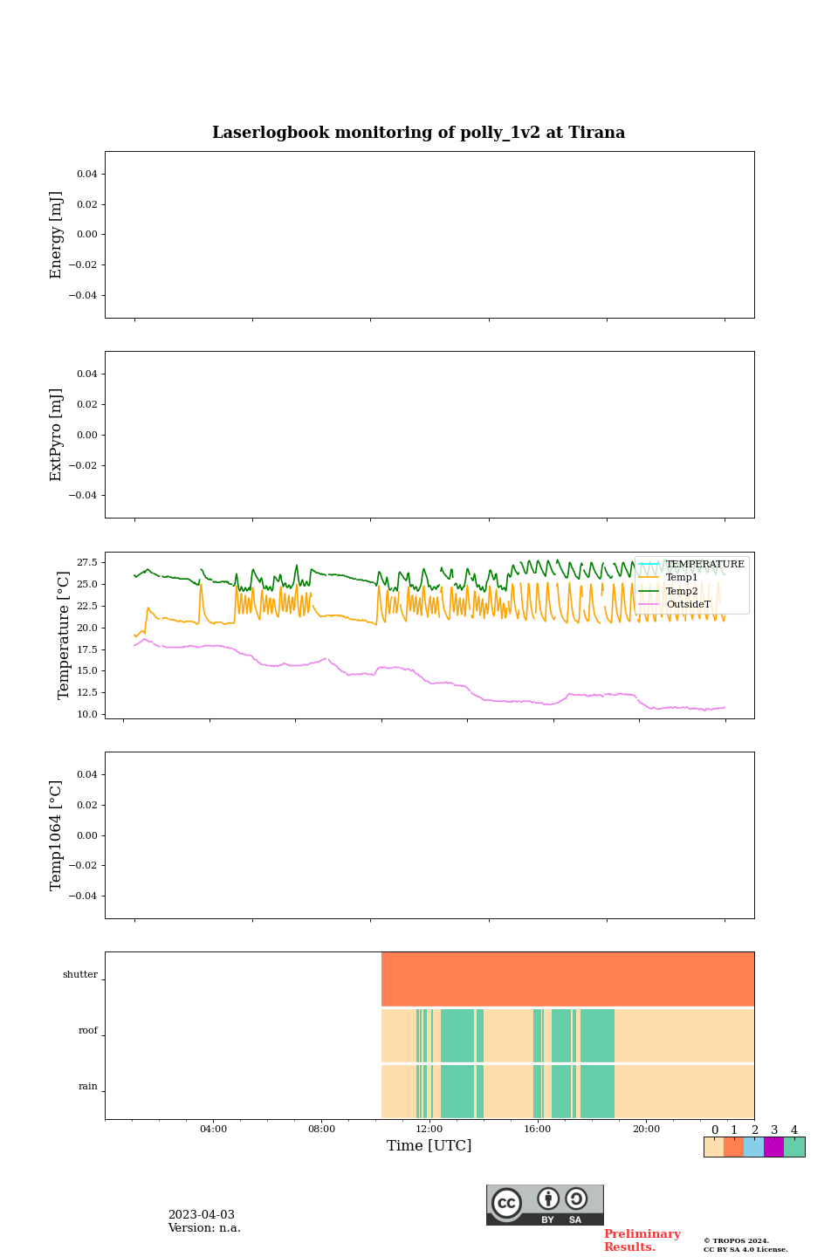Viewport: 838px width, 1257px height.
Task: Click the Creative Commons CC logo
Action: [x=506, y=1203]
